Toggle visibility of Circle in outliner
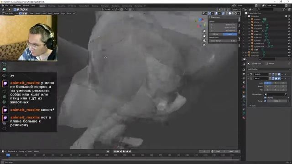The height and width of the screenshot is (164, 292). tap(289, 22)
